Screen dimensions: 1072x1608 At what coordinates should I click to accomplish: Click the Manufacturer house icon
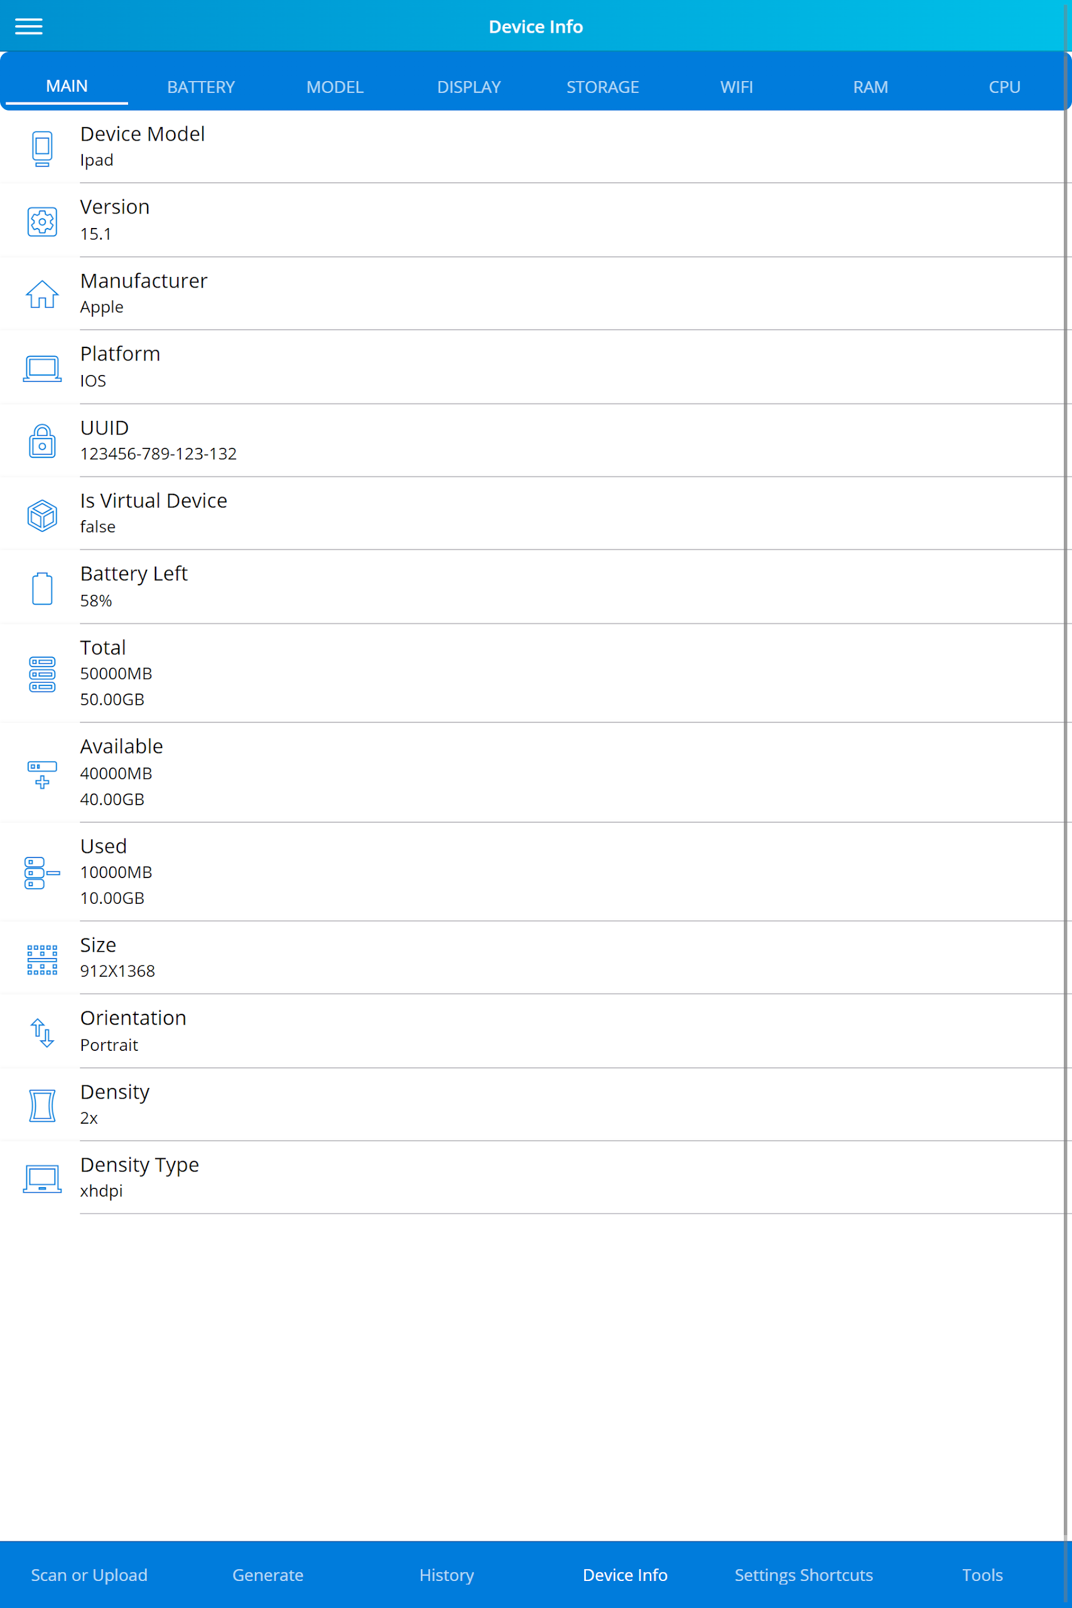pyautogui.click(x=42, y=294)
